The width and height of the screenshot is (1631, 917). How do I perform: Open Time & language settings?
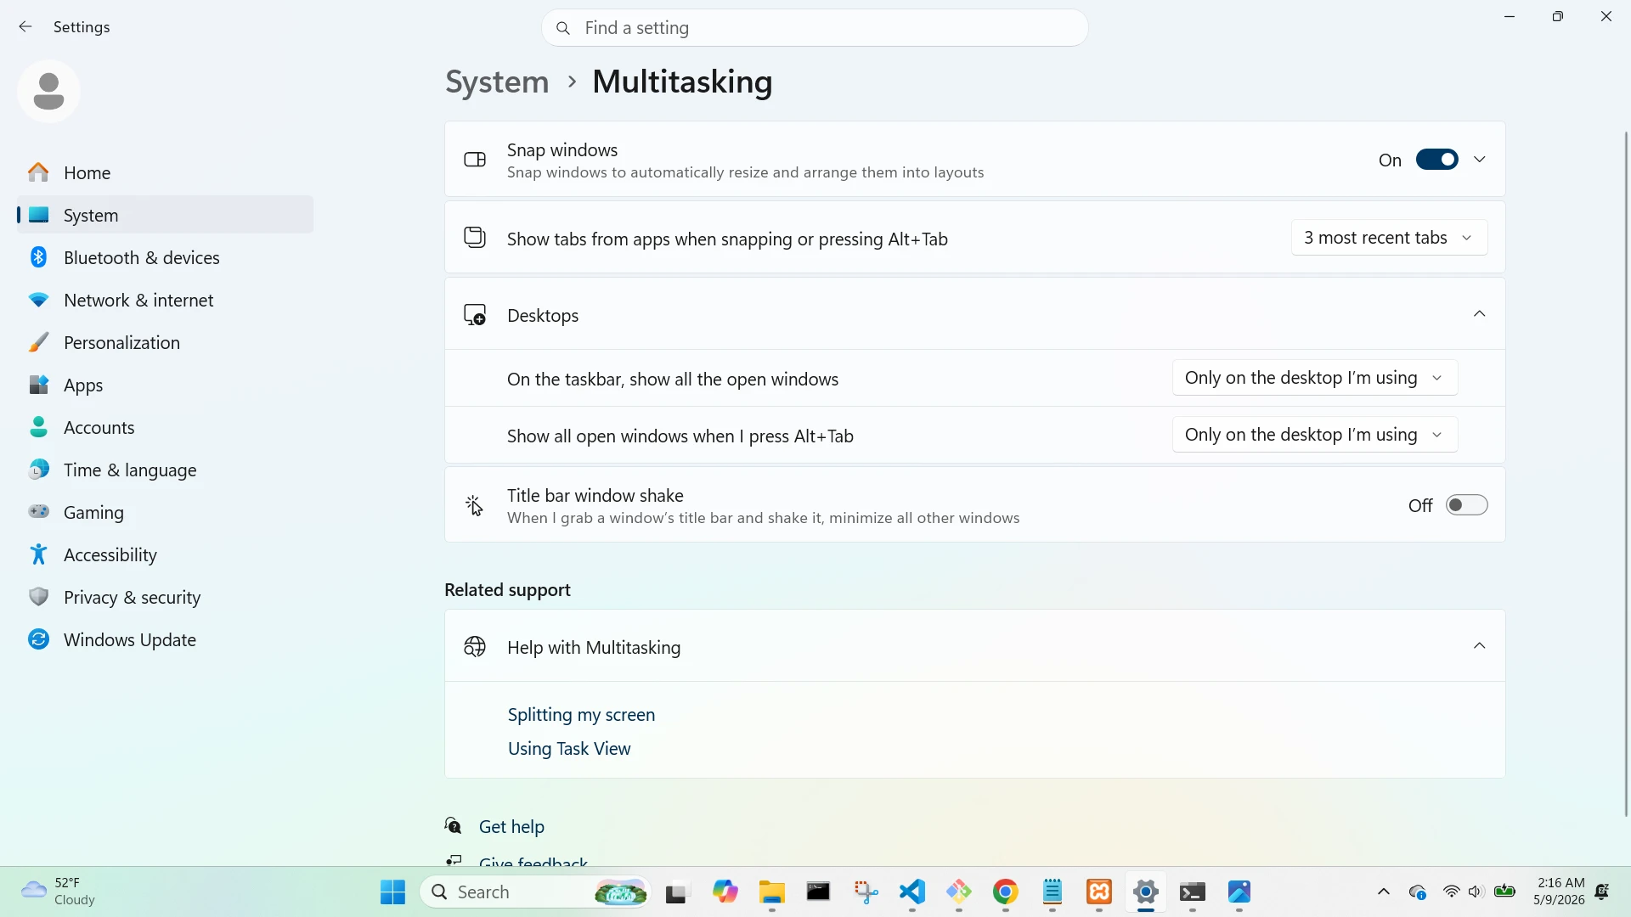(165, 470)
